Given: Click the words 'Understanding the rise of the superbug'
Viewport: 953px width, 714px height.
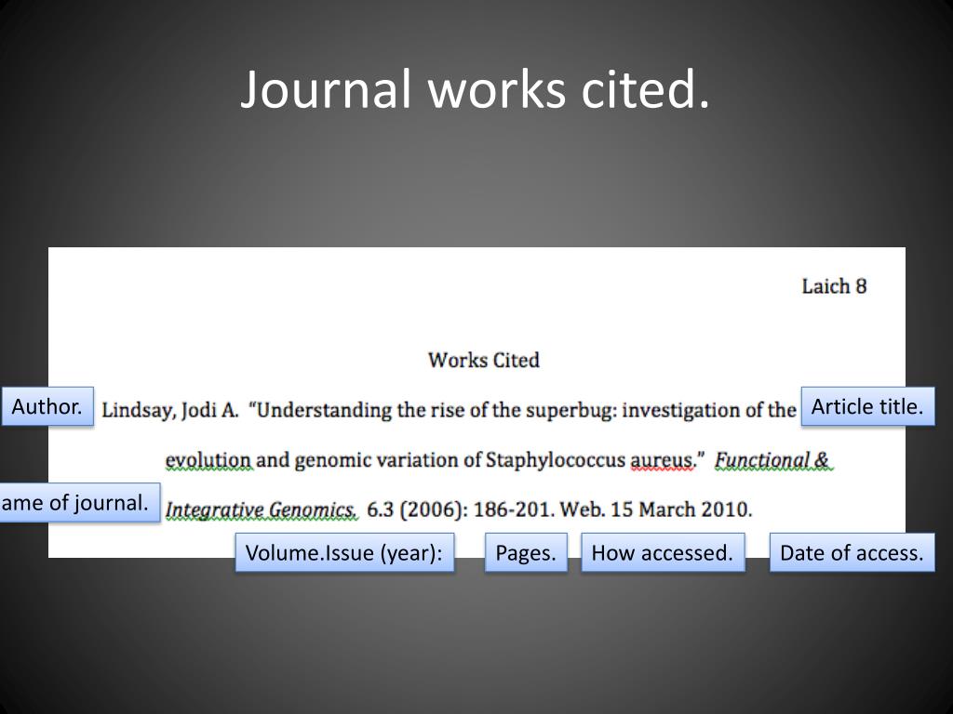Looking at the screenshot, I should click(436, 410).
